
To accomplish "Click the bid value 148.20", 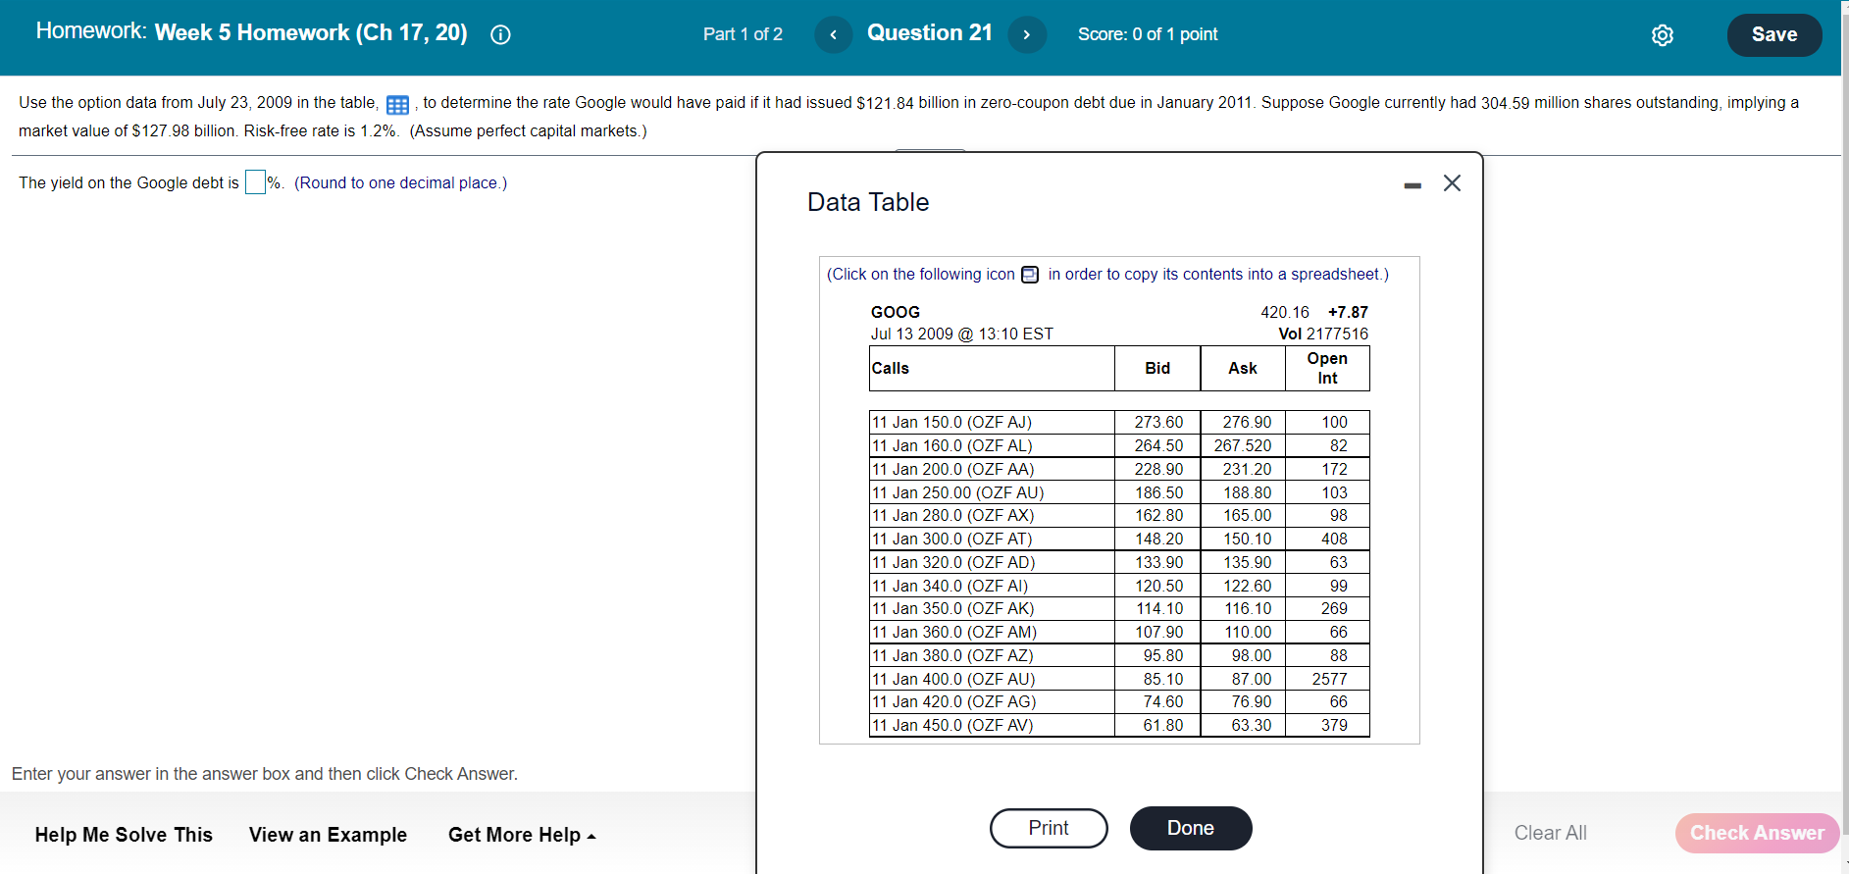I will pyautogui.click(x=1158, y=540).
